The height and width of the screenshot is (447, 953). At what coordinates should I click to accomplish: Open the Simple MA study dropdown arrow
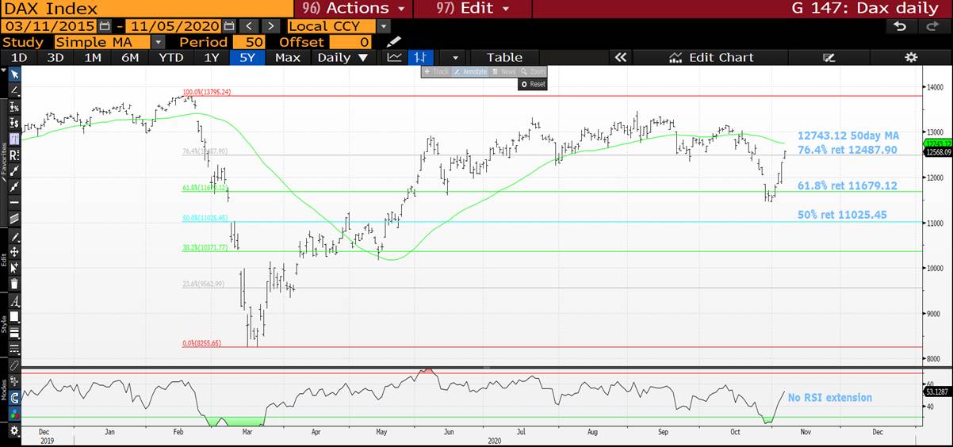click(x=159, y=42)
